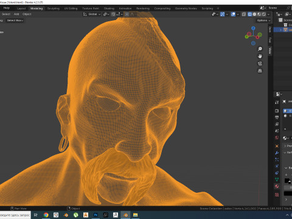
Task: Open the Particles properties tab
Action: coord(277,159)
